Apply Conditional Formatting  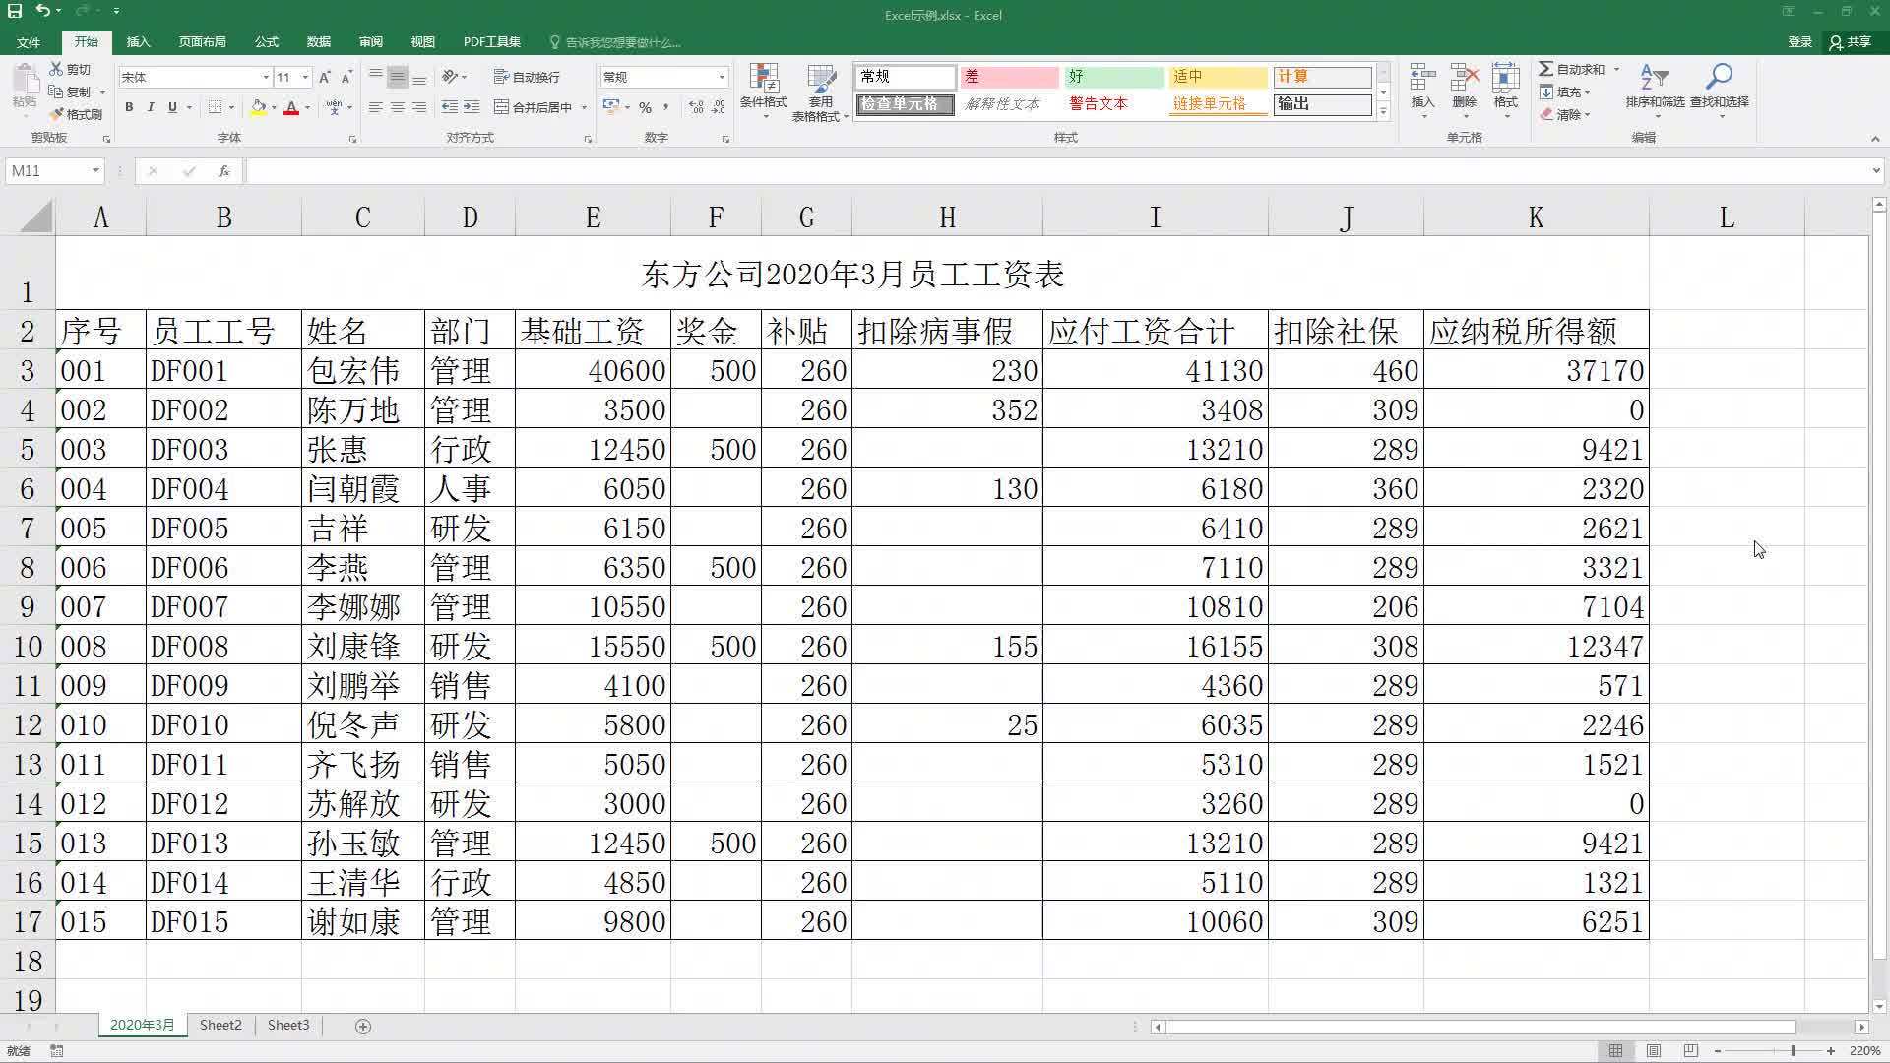click(x=764, y=91)
